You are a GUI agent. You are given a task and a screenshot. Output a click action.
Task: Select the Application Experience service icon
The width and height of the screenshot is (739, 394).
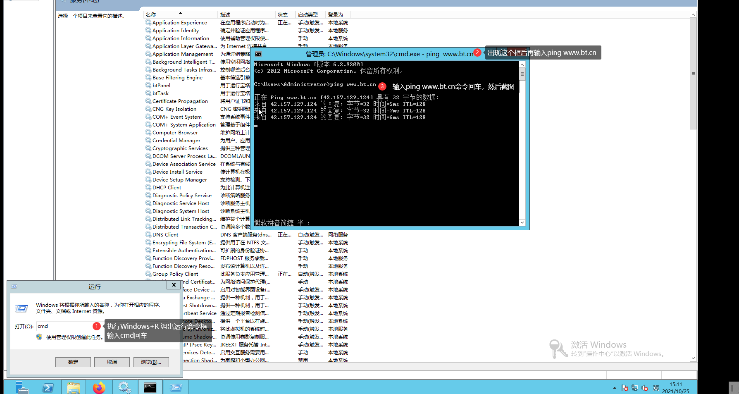tap(148, 22)
